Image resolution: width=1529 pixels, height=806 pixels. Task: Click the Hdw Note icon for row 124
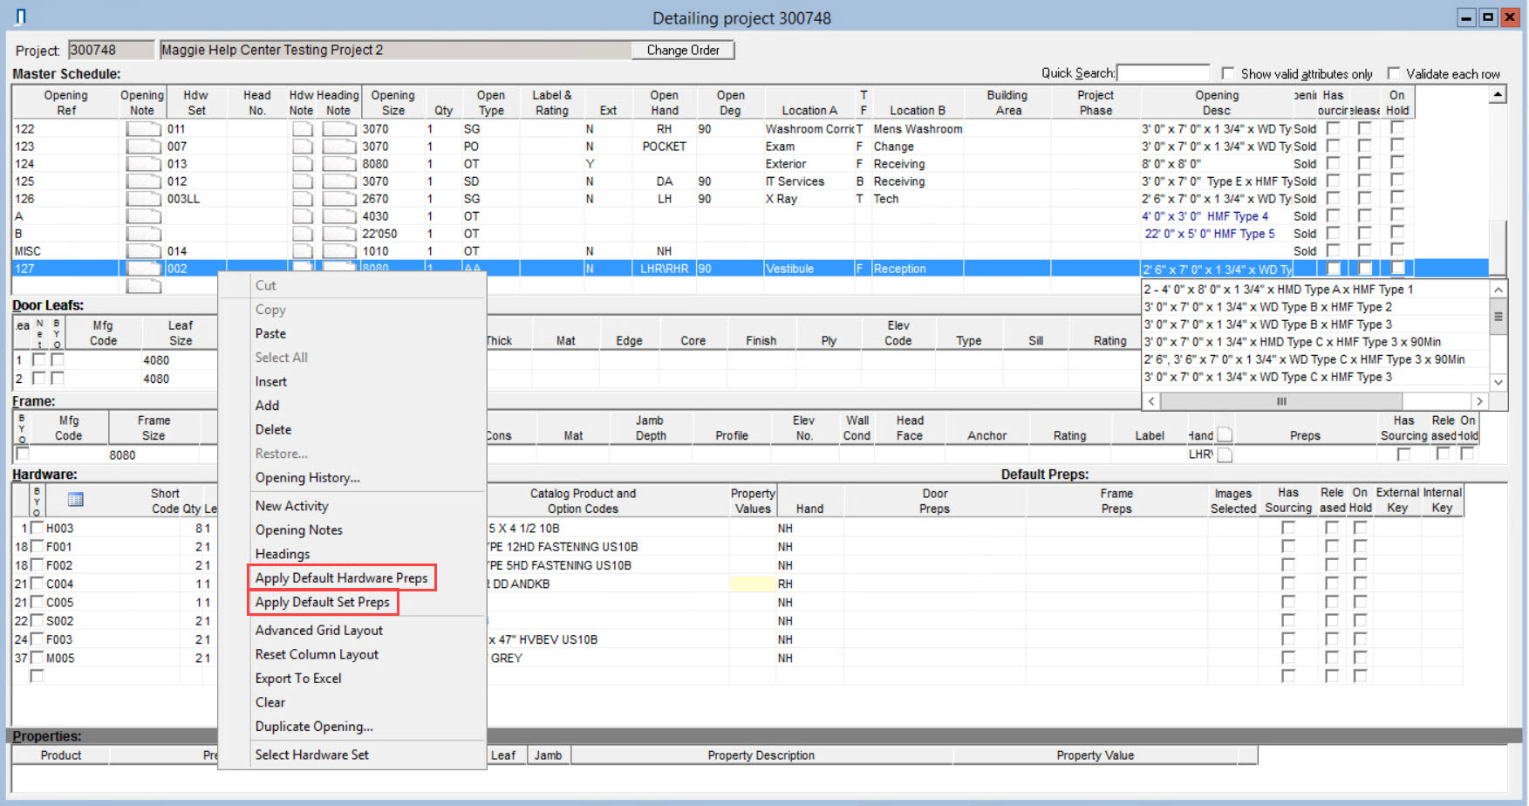point(302,164)
